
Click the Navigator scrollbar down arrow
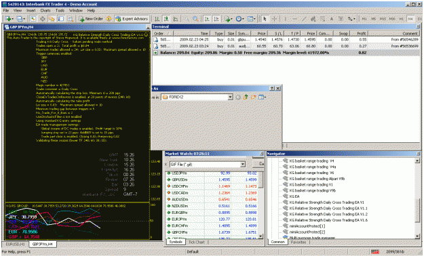417,236
